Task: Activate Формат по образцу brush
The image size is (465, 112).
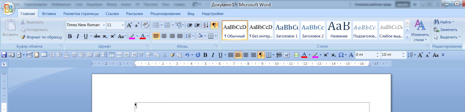Action: pos(41,37)
